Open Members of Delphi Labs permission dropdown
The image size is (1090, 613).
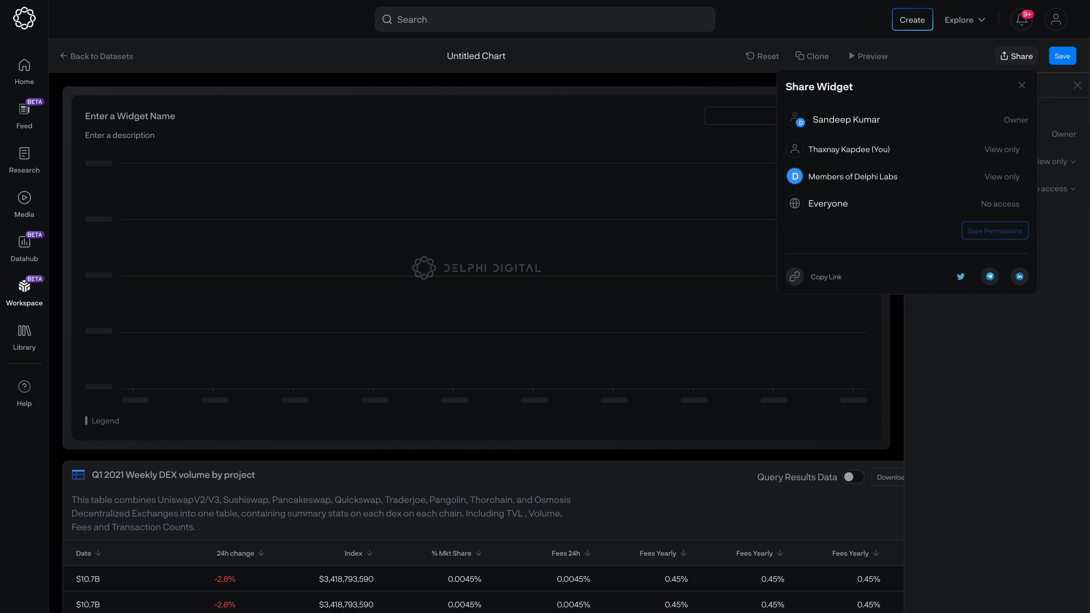1005,177
